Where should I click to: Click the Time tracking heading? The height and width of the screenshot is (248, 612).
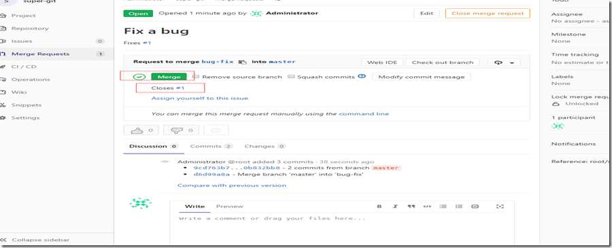575,54
